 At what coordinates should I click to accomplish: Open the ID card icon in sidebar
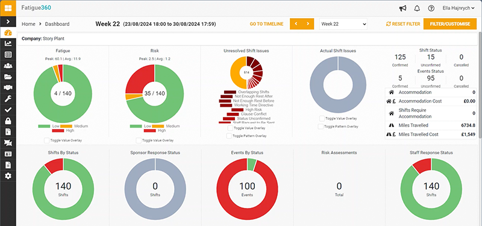[8, 154]
